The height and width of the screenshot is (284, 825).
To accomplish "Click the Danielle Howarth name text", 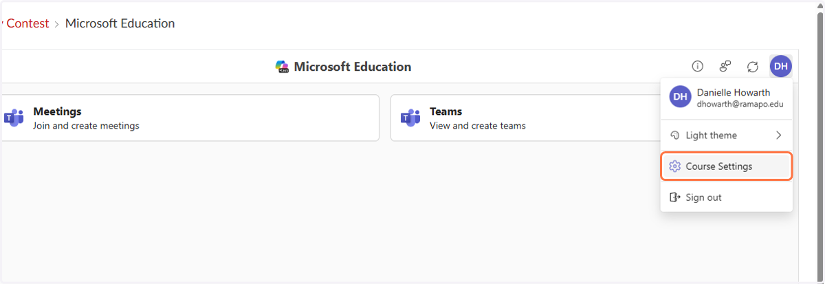I will pyautogui.click(x=734, y=92).
